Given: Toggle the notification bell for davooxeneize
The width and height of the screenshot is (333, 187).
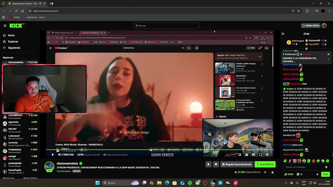Looking at the screenshot, I should click(208, 164).
